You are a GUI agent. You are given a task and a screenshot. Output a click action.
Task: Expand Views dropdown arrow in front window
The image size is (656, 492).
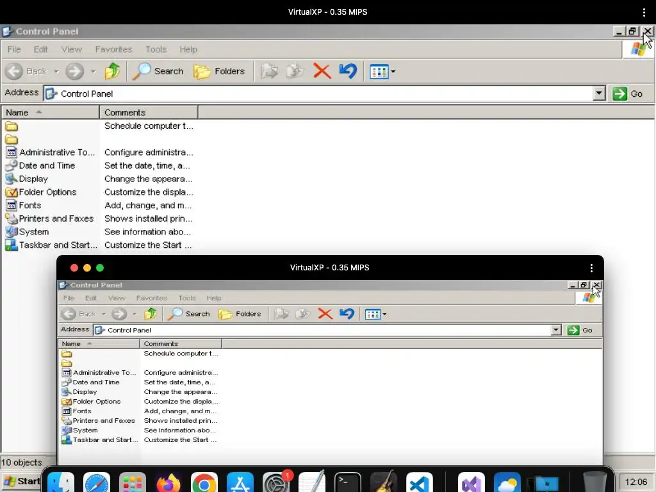[384, 314]
